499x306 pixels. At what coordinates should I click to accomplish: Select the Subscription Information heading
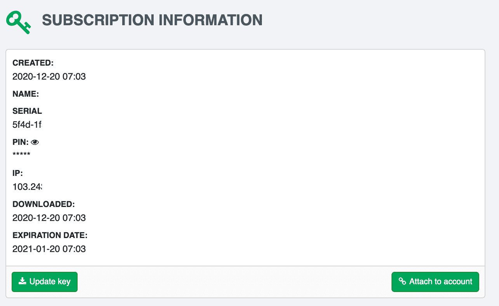coord(152,20)
